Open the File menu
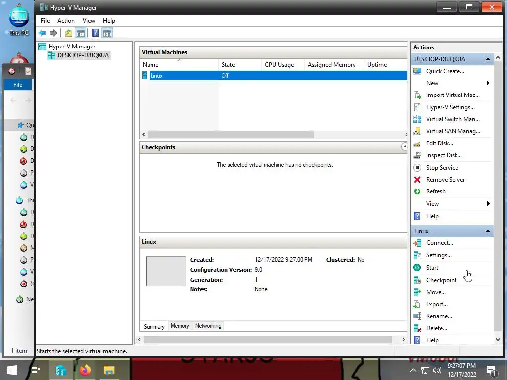The width and height of the screenshot is (507, 380). click(x=45, y=21)
